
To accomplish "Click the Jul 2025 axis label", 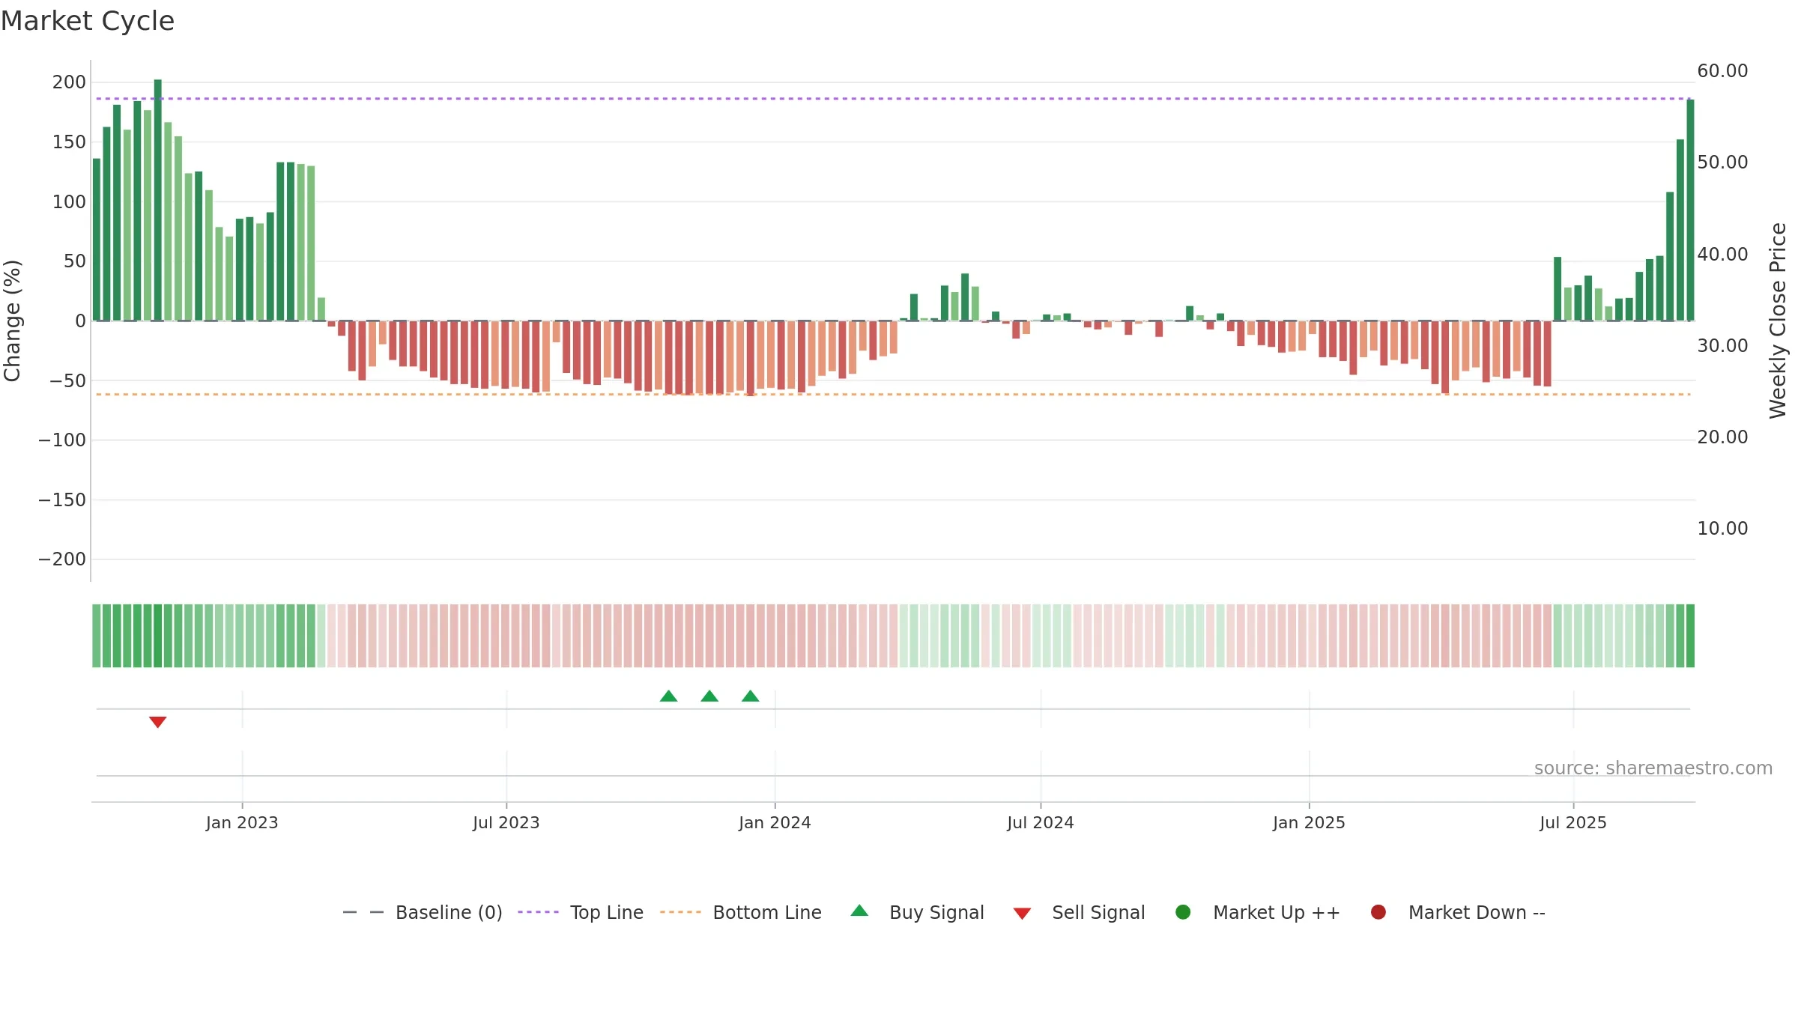I will [x=1573, y=822].
